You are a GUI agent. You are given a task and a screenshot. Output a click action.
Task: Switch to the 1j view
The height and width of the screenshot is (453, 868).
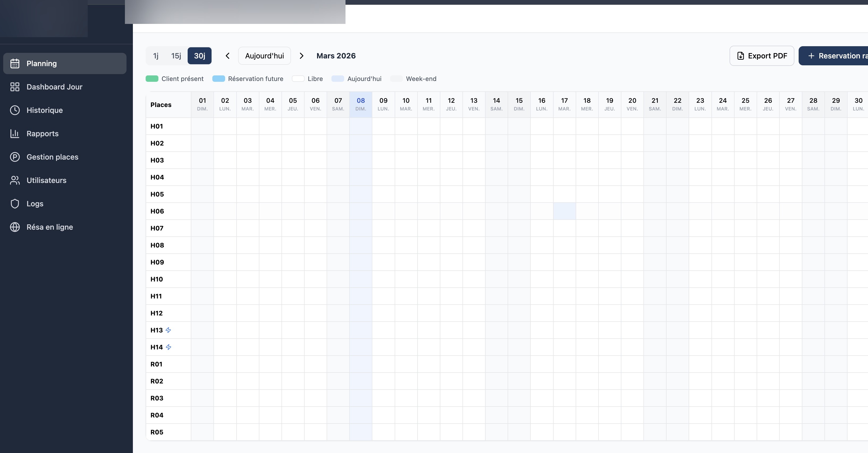pyautogui.click(x=156, y=56)
